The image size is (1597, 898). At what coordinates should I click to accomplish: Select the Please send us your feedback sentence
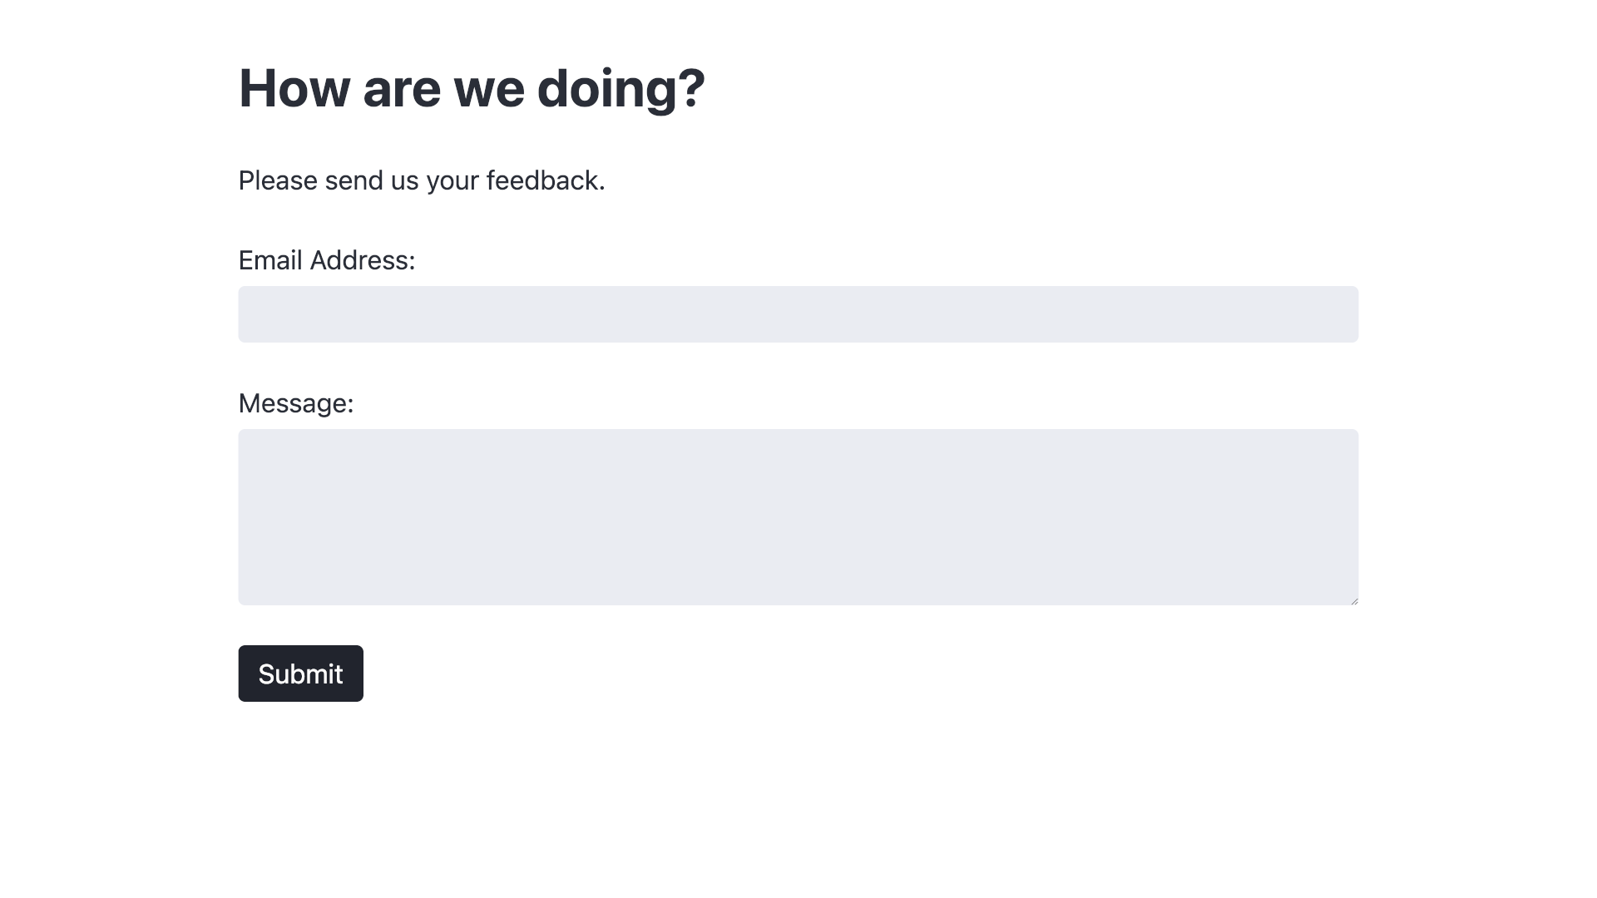point(422,180)
